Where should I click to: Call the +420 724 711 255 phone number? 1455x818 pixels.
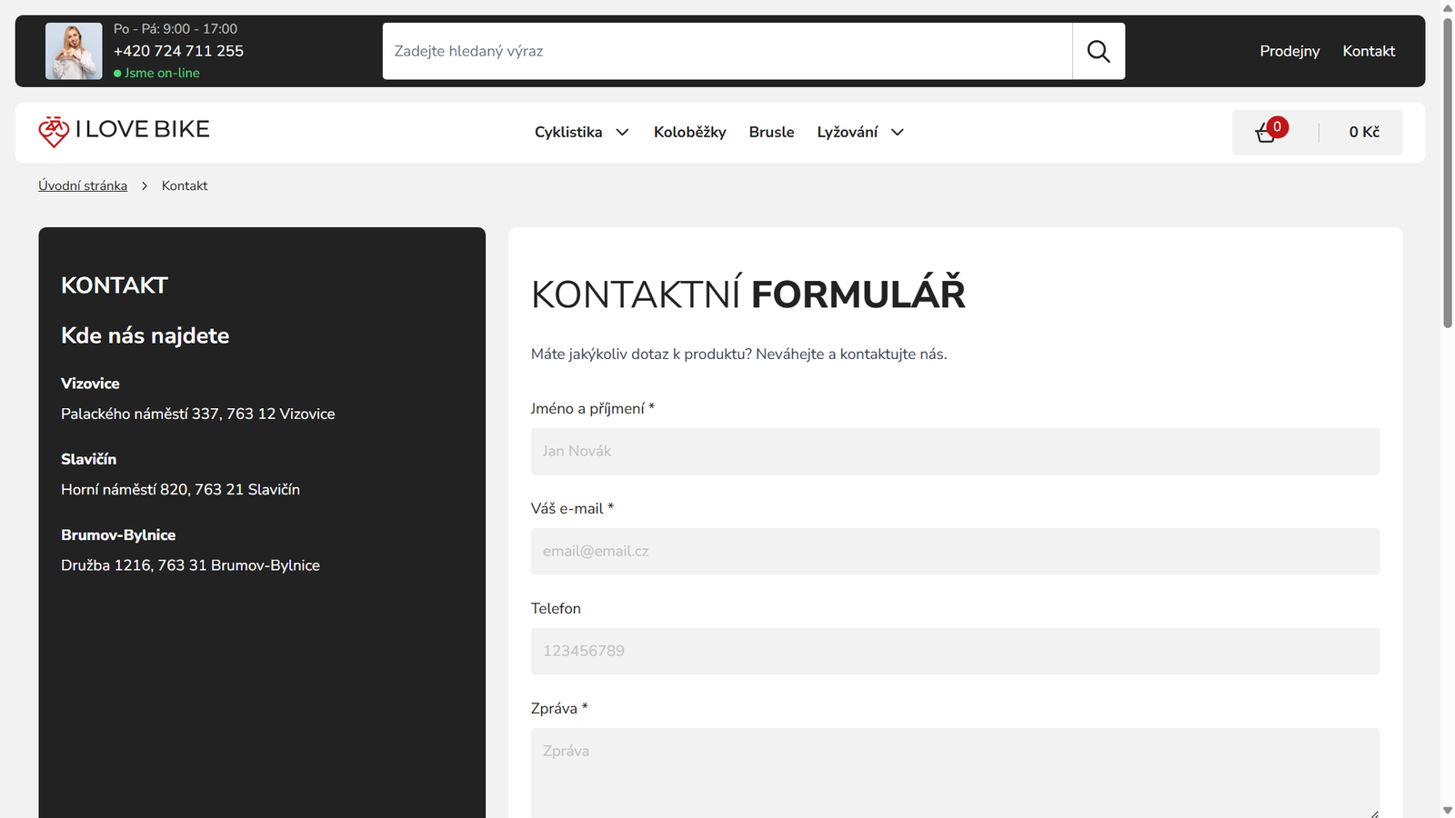click(x=177, y=51)
